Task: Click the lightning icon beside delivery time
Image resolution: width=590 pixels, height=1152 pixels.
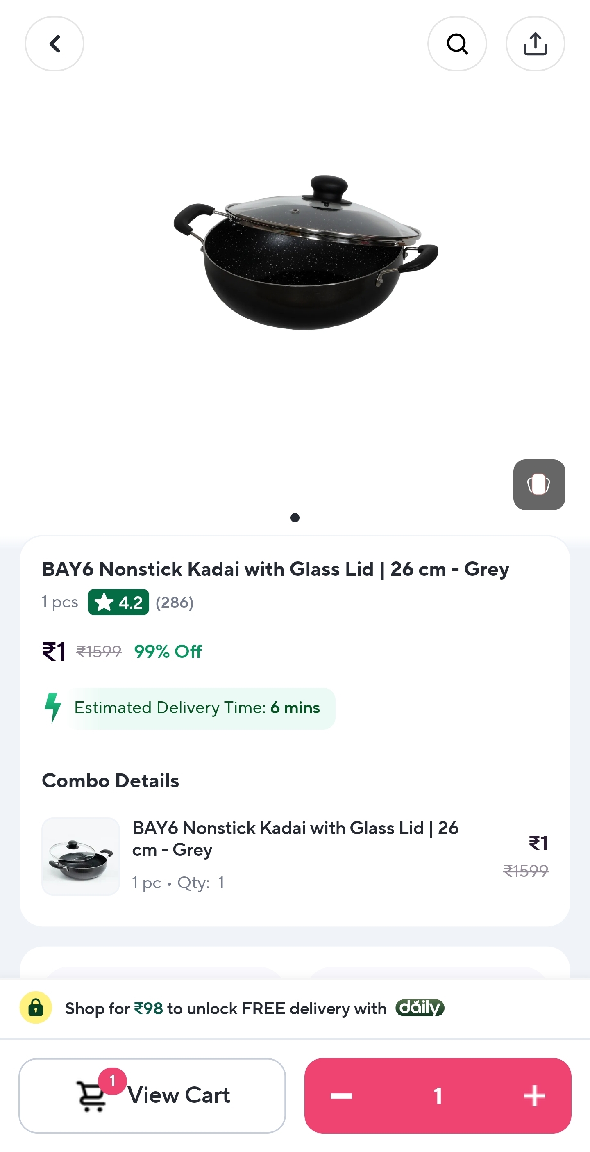Action: [x=53, y=708]
